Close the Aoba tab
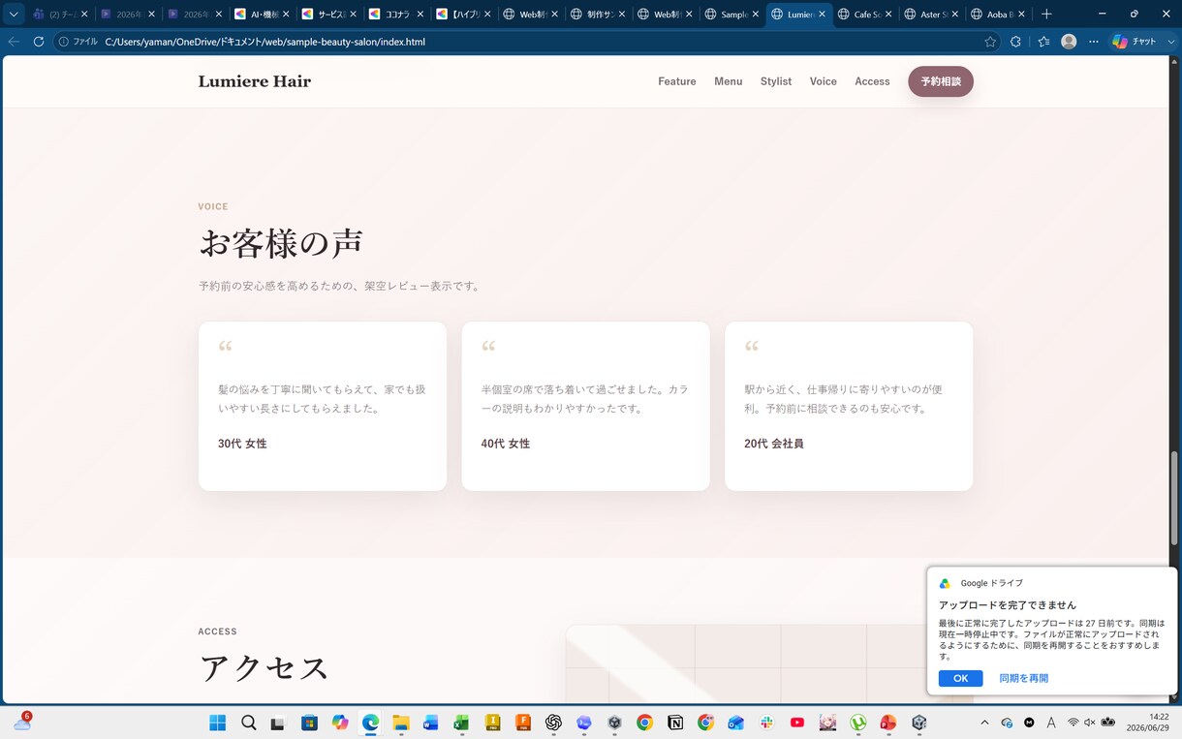 point(1022,15)
